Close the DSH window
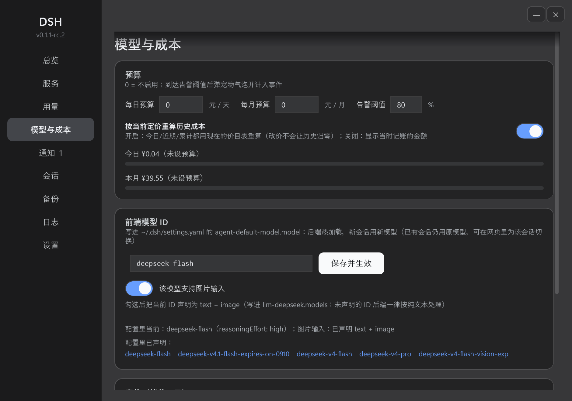Viewport: 572px width, 401px height. coord(556,15)
